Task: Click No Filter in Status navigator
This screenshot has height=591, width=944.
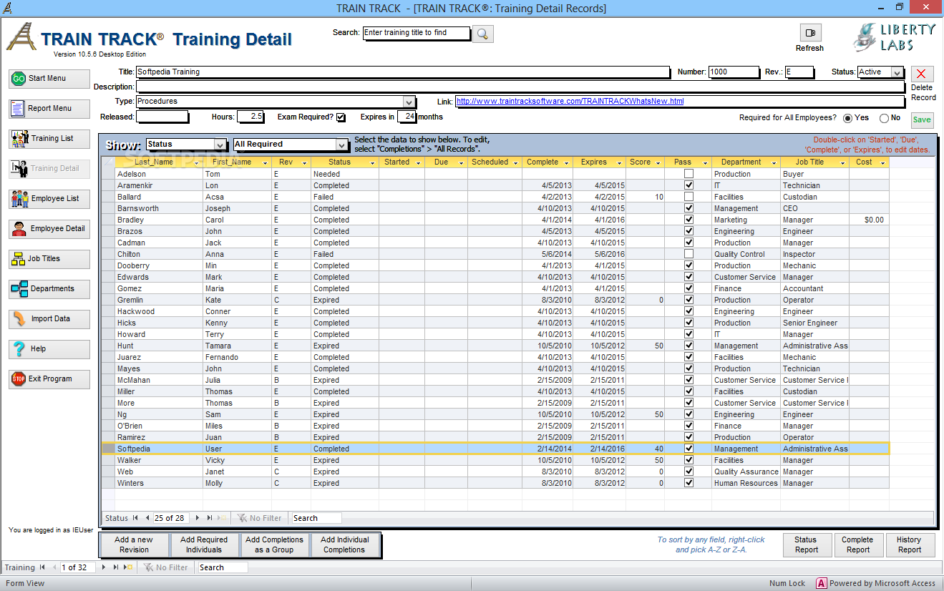Action: 260,518
